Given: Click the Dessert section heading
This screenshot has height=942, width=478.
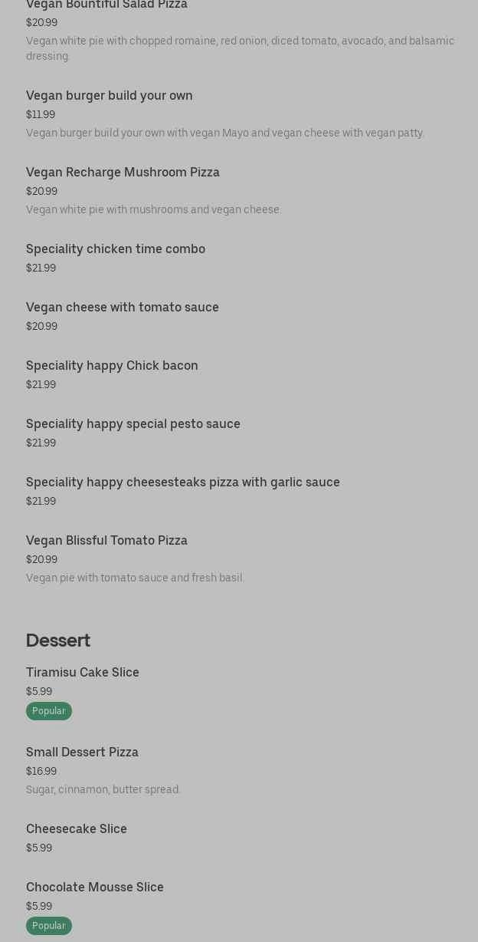Looking at the screenshot, I should 58,640.
